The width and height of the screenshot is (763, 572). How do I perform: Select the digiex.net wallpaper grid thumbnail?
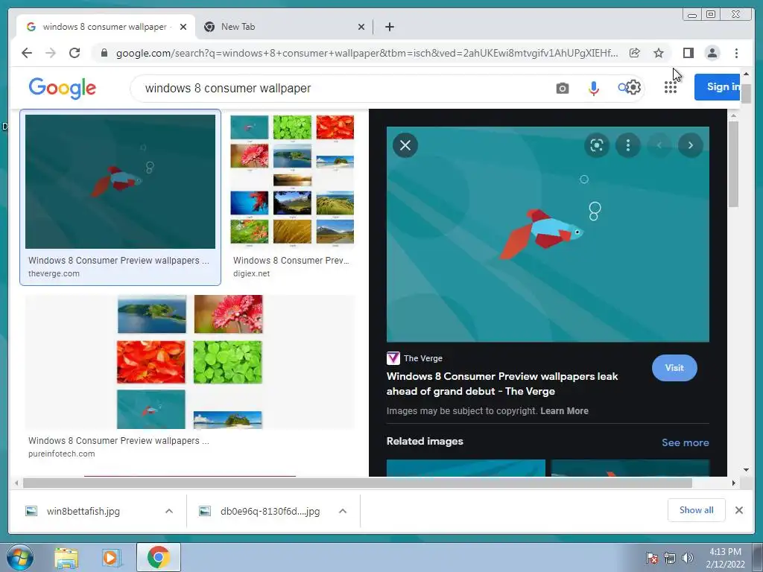point(292,180)
